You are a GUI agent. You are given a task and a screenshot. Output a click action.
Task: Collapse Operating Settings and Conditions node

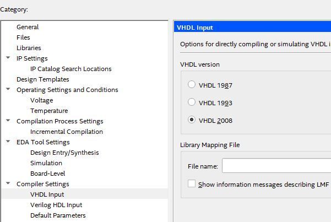click(8, 89)
